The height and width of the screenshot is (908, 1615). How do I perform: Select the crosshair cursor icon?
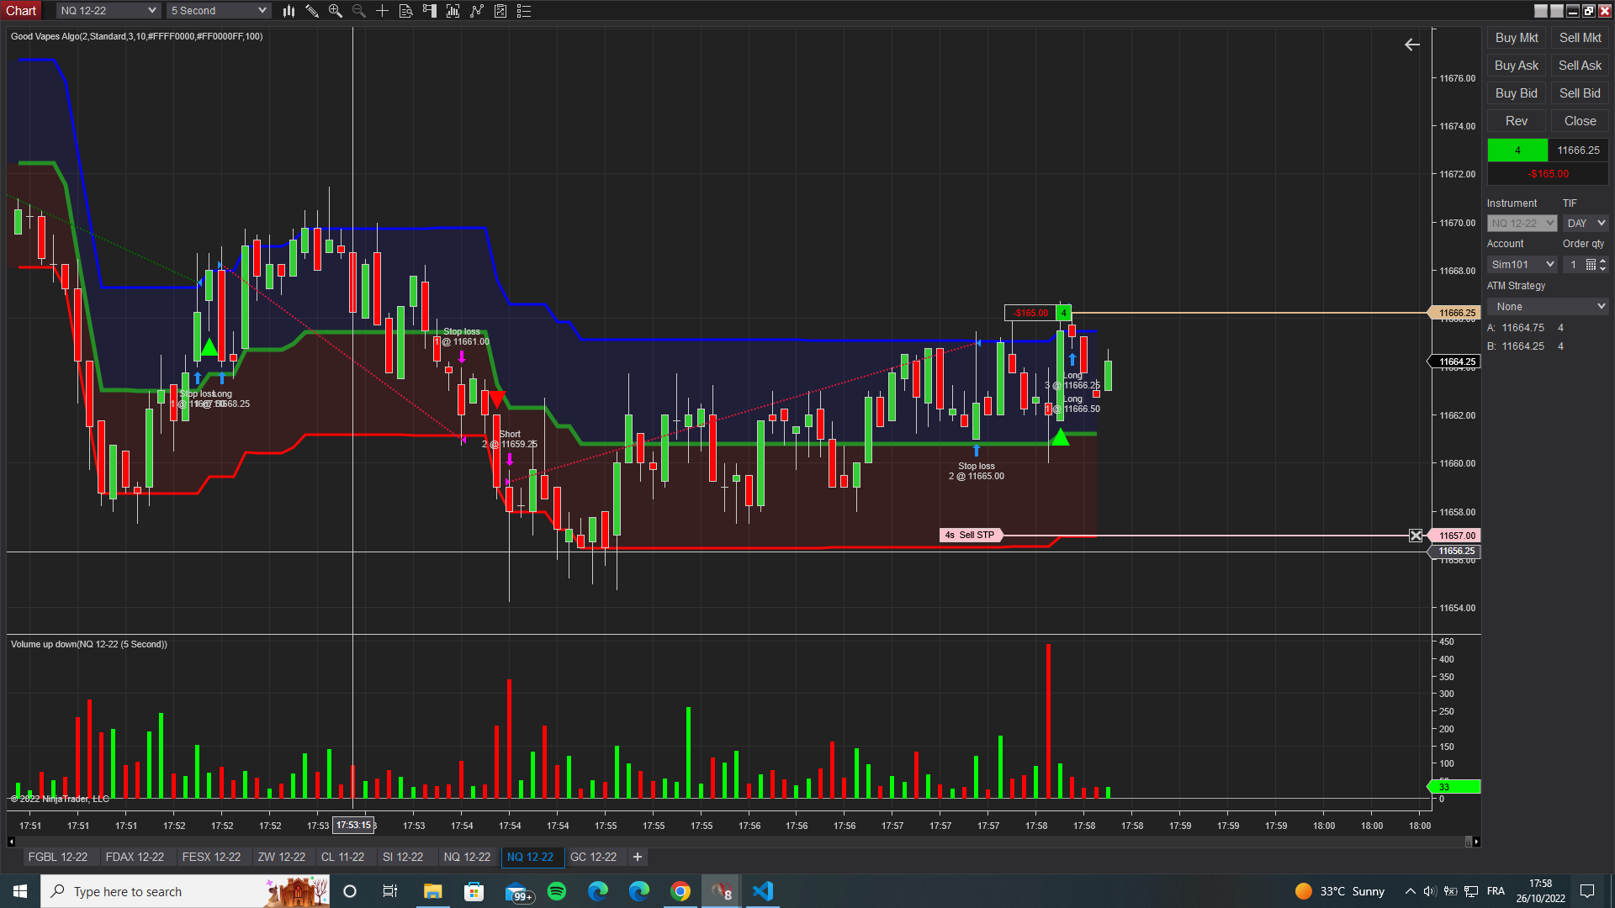point(382,11)
